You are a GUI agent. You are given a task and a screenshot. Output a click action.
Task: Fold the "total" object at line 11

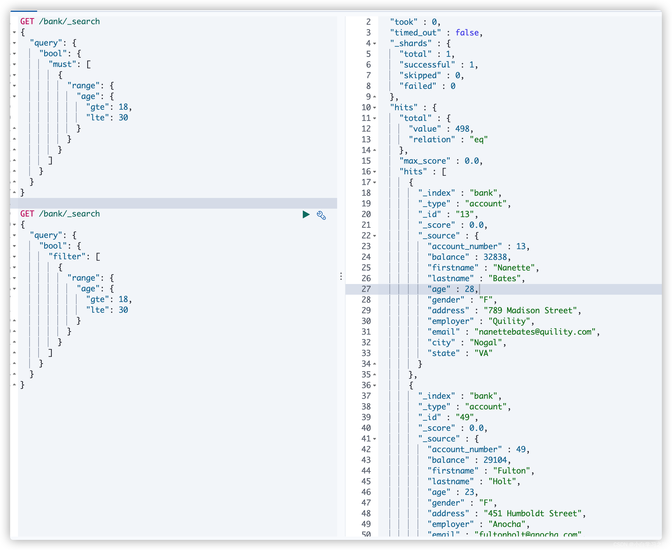tap(375, 118)
